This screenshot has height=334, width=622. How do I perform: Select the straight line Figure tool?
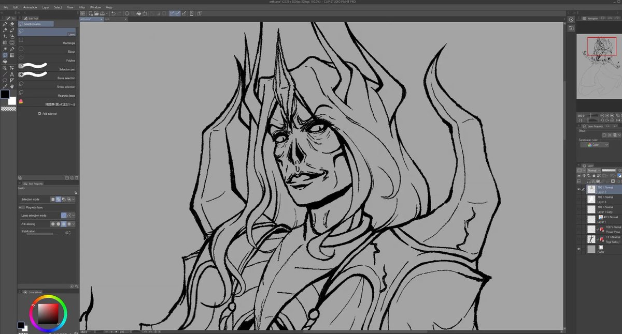point(5,74)
